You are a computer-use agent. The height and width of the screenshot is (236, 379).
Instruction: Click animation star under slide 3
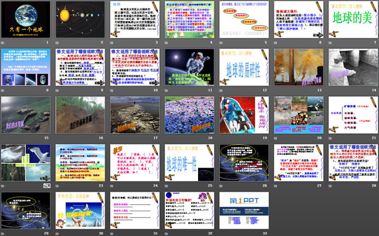click(111, 43)
